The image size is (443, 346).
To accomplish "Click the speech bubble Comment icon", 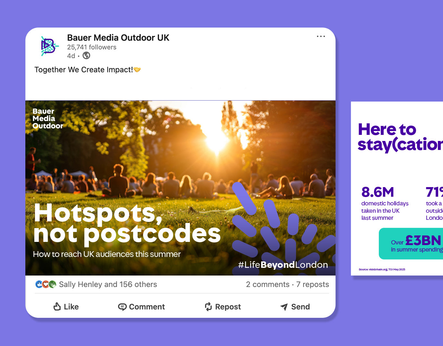I will point(122,307).
